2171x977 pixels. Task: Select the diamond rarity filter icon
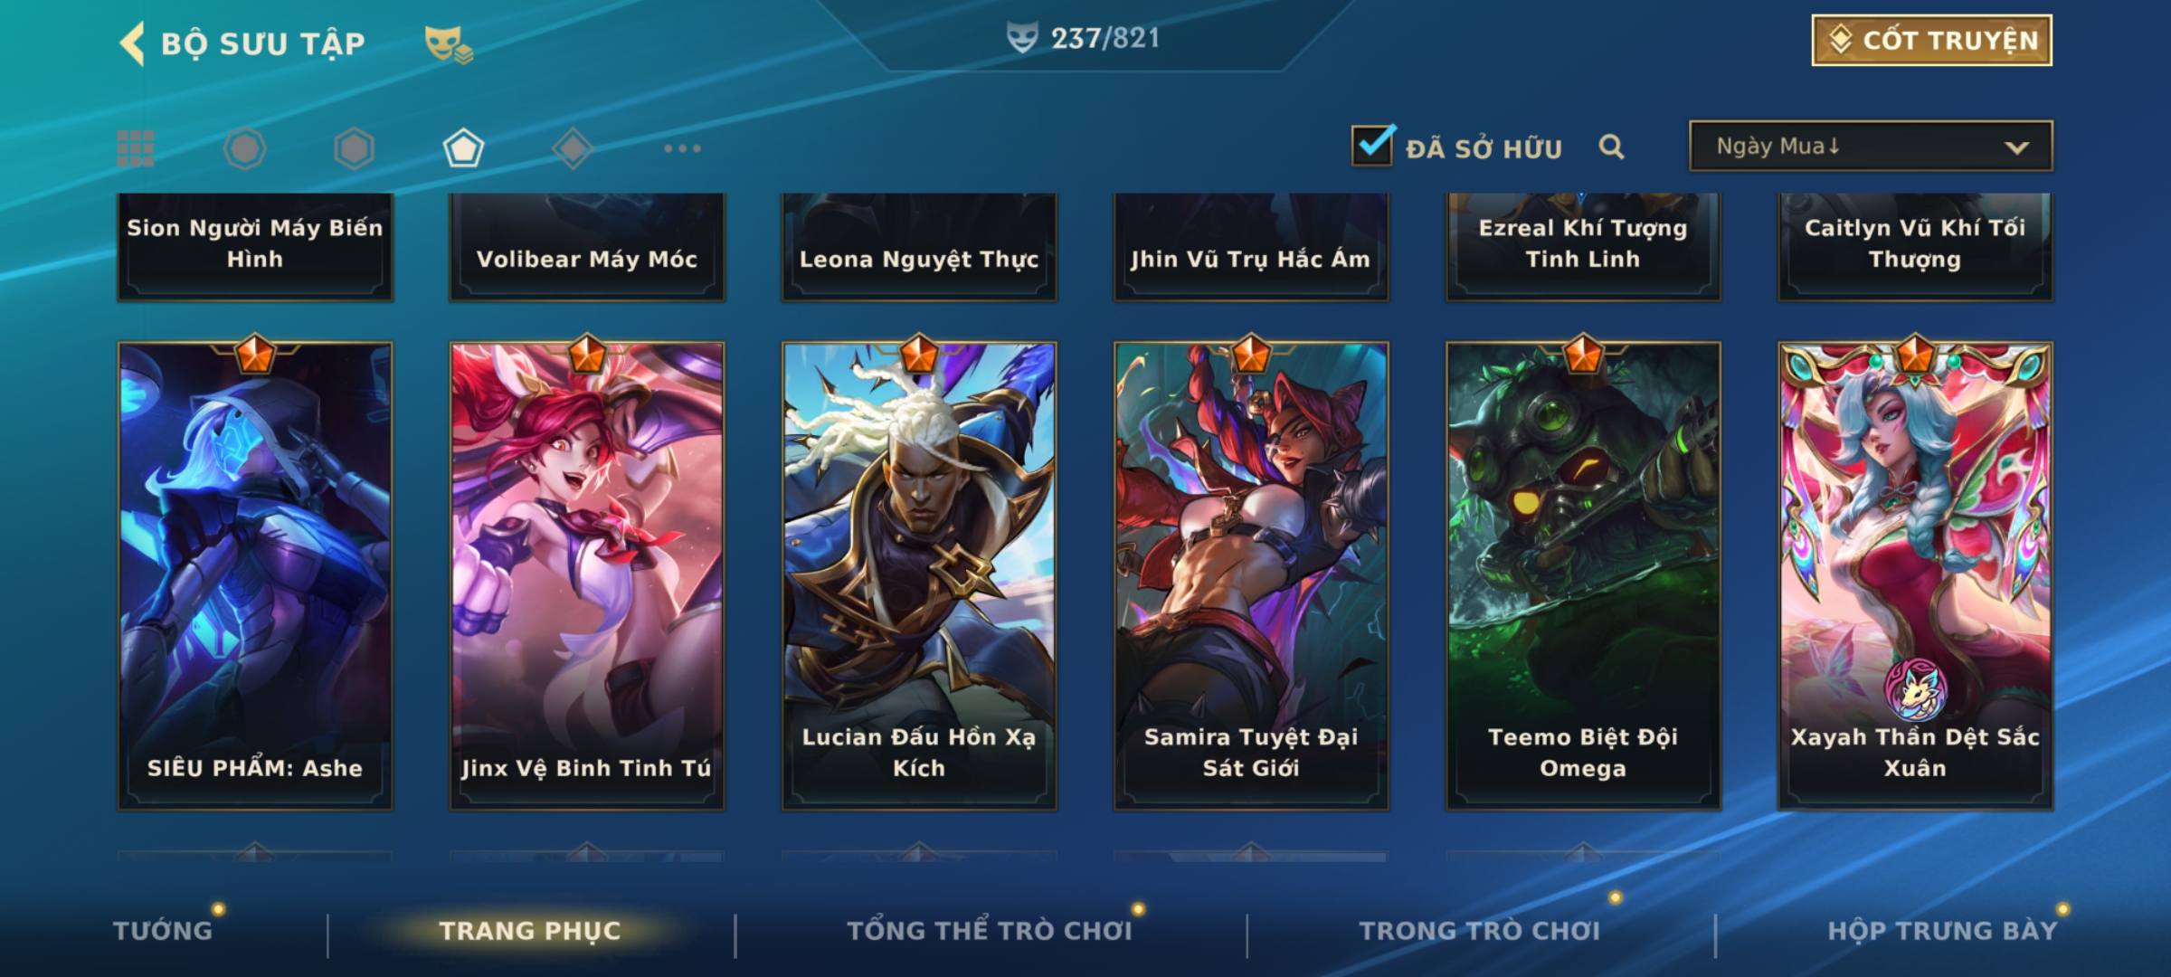pyautogui.click(x=573, y=148)
